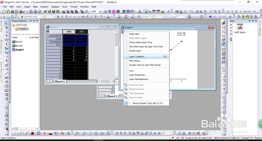Viewport: 262px width, 141px height.
Task: Click the Import Excel toolbar icon
Action: [76, 12]
